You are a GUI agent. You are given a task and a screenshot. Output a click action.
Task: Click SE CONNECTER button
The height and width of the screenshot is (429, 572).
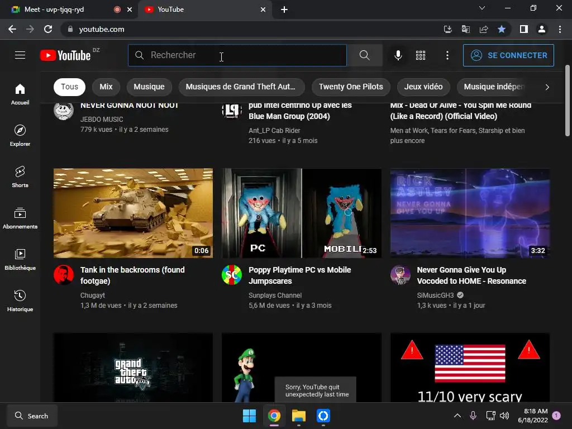[508, 55]
